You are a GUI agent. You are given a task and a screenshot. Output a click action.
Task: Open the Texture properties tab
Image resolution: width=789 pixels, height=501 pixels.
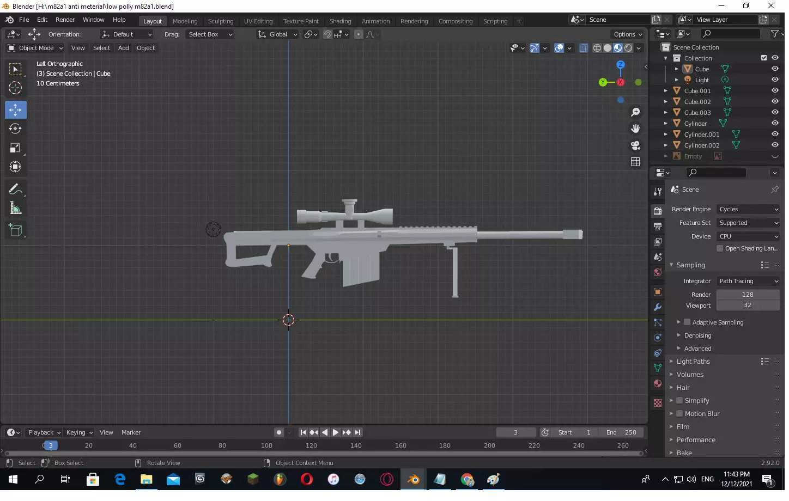coord(658,404)
